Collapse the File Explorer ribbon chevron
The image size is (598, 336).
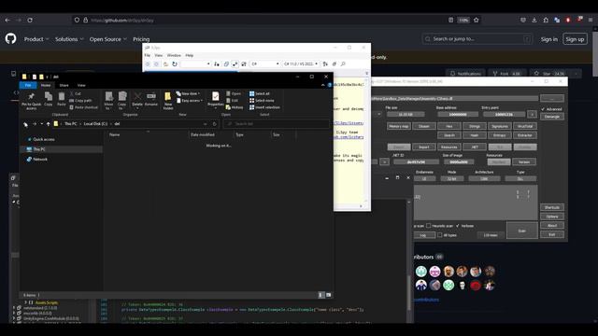[x=323, y=85]
